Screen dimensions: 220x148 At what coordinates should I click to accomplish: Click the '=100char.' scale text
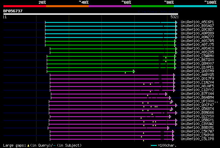(167, 146)
